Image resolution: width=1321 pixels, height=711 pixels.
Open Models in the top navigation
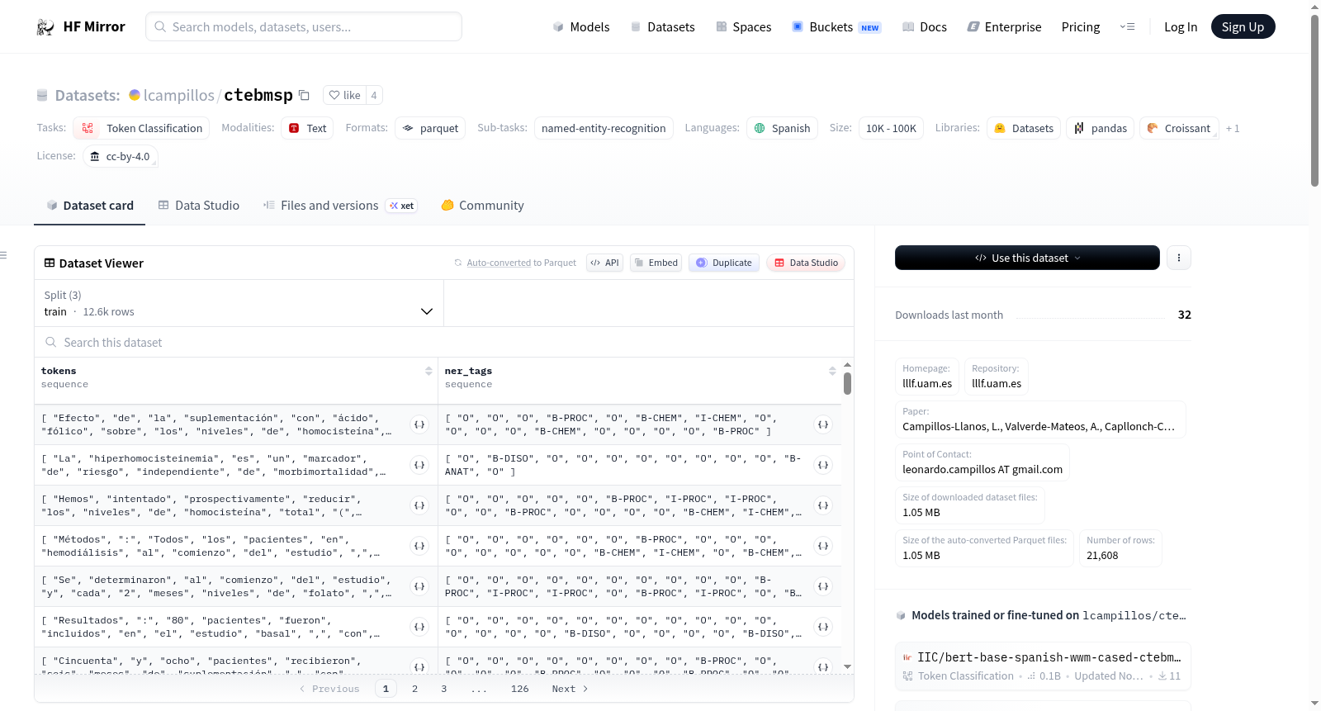coord(581,27)
